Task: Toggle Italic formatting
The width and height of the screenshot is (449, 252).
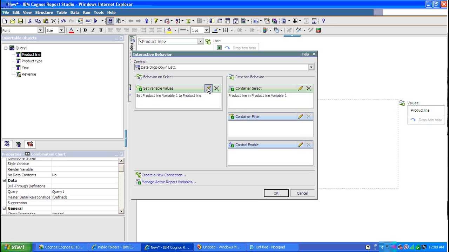Action: [x=93, y=30]
